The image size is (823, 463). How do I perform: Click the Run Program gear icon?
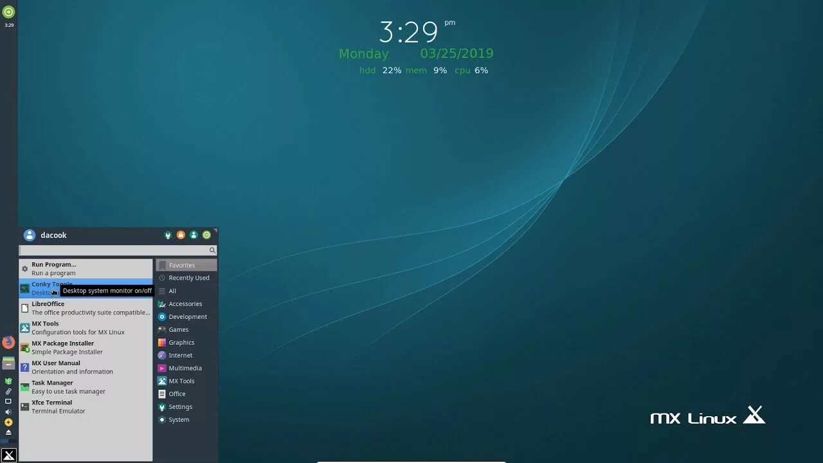[x=25, y=269]
